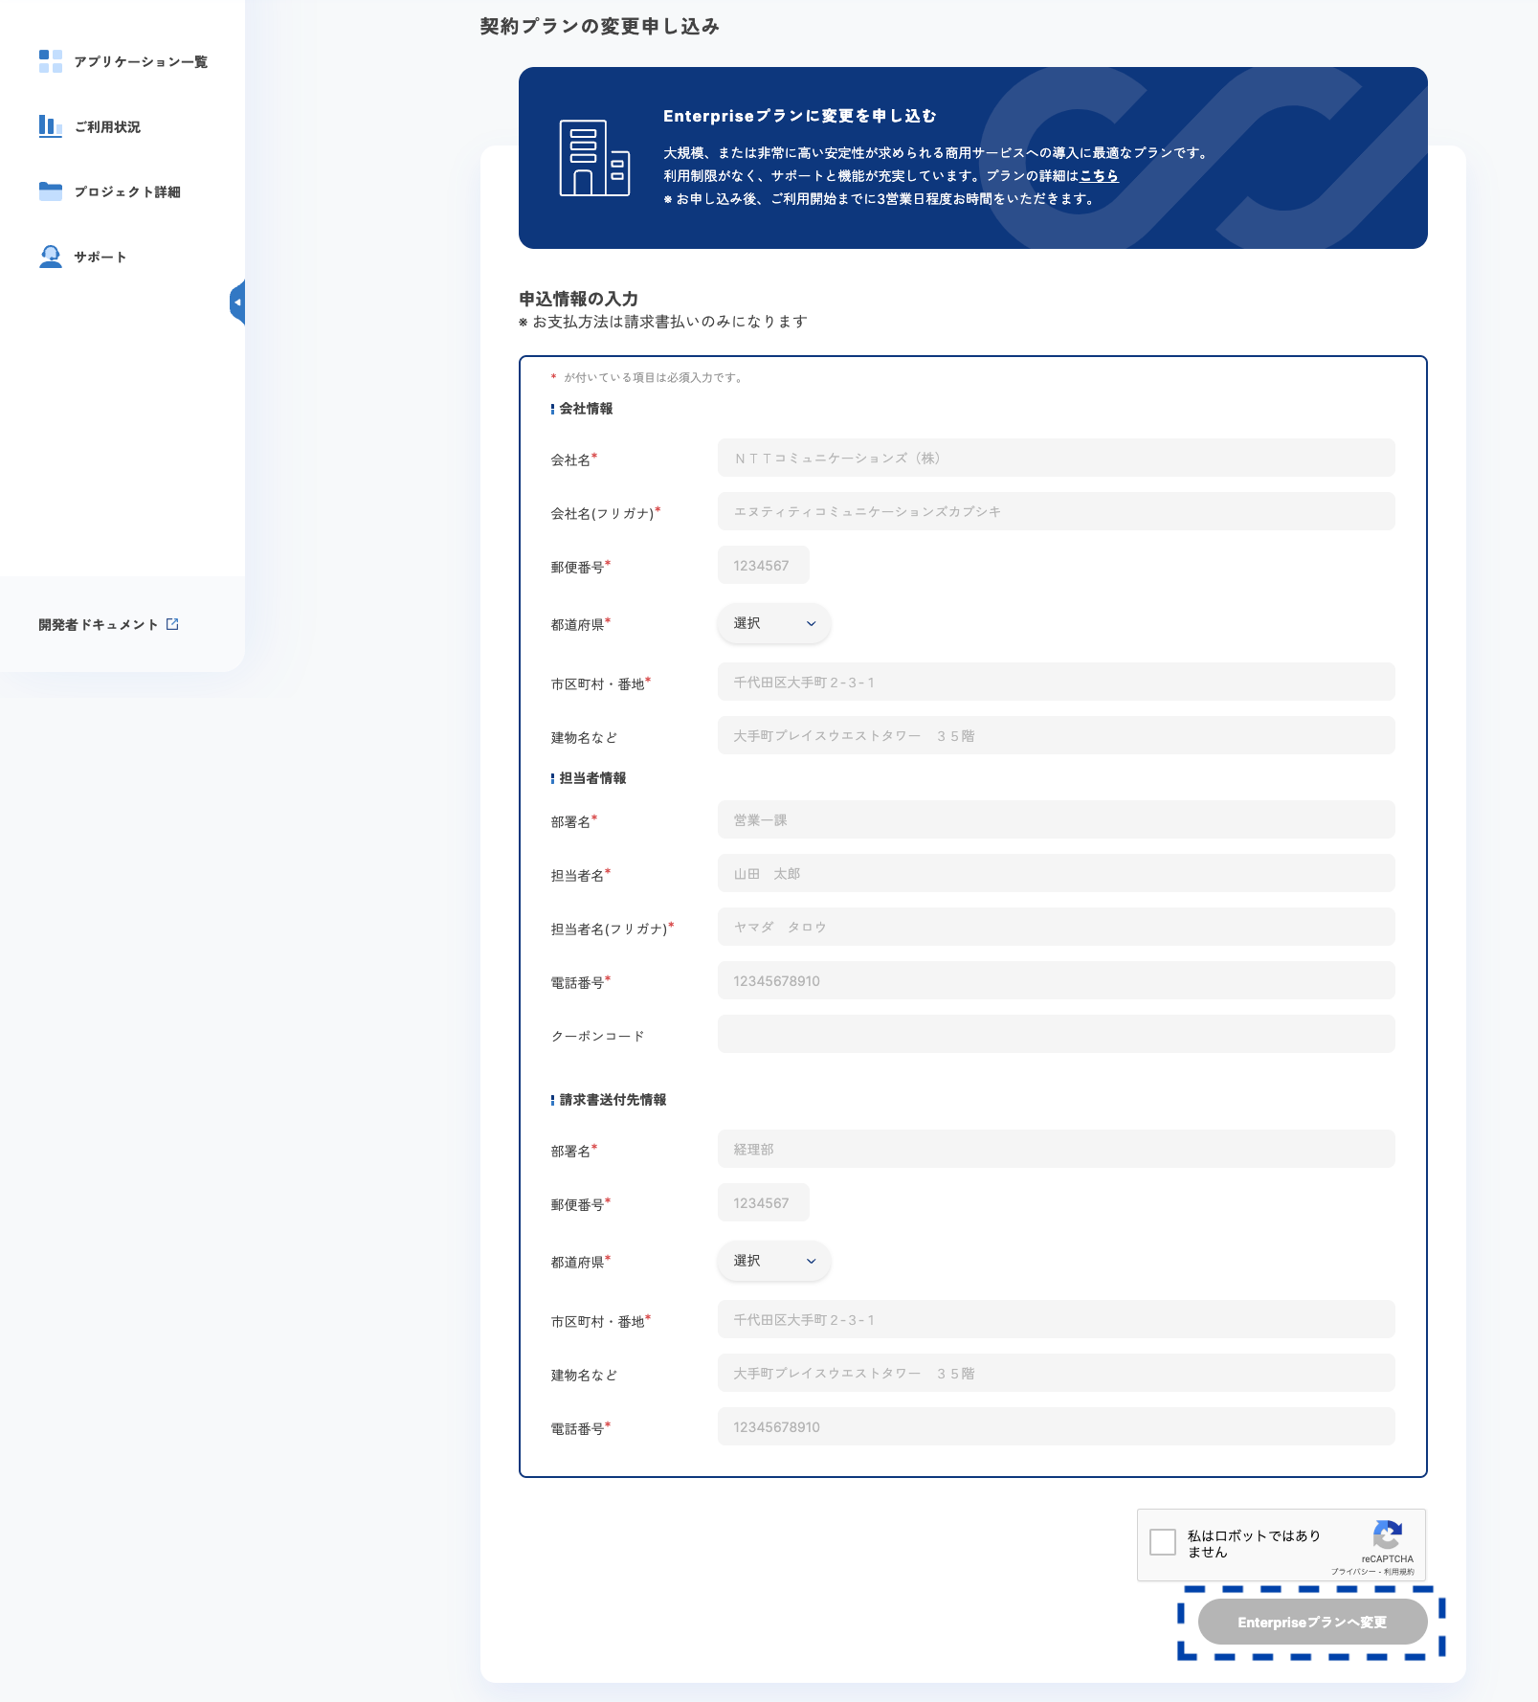The width and height of the screenshot is (1538, 1702).
Task: Click the reCAPTCHA logo
Action: 1388,1534
